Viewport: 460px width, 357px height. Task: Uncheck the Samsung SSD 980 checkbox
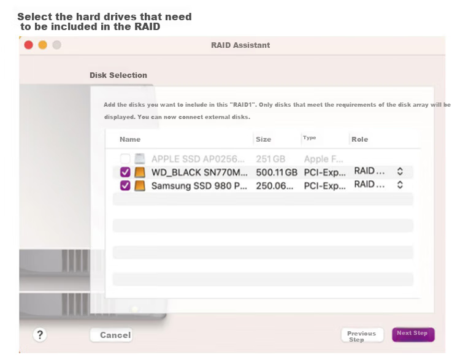(125, 185)
